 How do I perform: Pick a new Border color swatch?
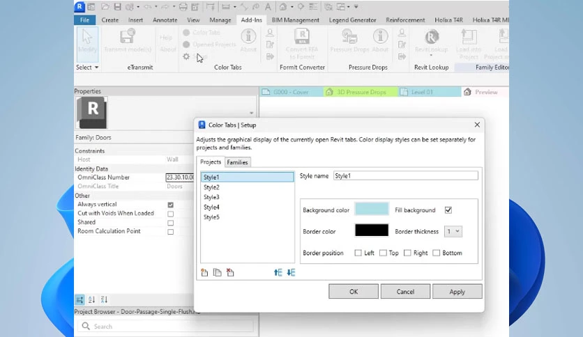coord(372,230)
